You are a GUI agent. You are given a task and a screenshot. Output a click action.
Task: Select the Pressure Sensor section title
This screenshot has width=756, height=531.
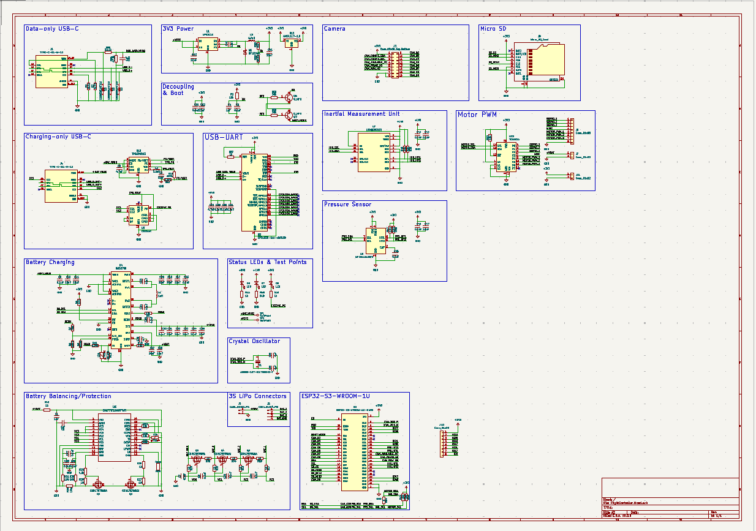pyautogui.click(x=347, y=205)
